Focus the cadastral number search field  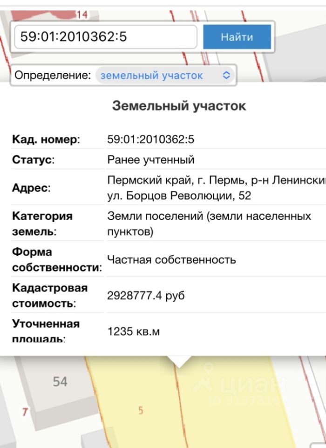coord(105,37)
